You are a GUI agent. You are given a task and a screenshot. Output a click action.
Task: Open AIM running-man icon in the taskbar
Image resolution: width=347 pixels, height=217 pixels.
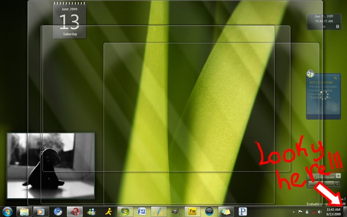pos(108,212)
